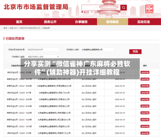Go to the 首页 navigation tab
The image size is (161, 138).
click(19, 22)
